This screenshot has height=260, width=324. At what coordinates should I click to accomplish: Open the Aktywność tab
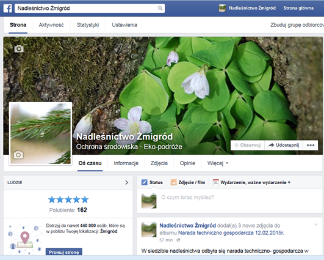(x=51, y=25)
